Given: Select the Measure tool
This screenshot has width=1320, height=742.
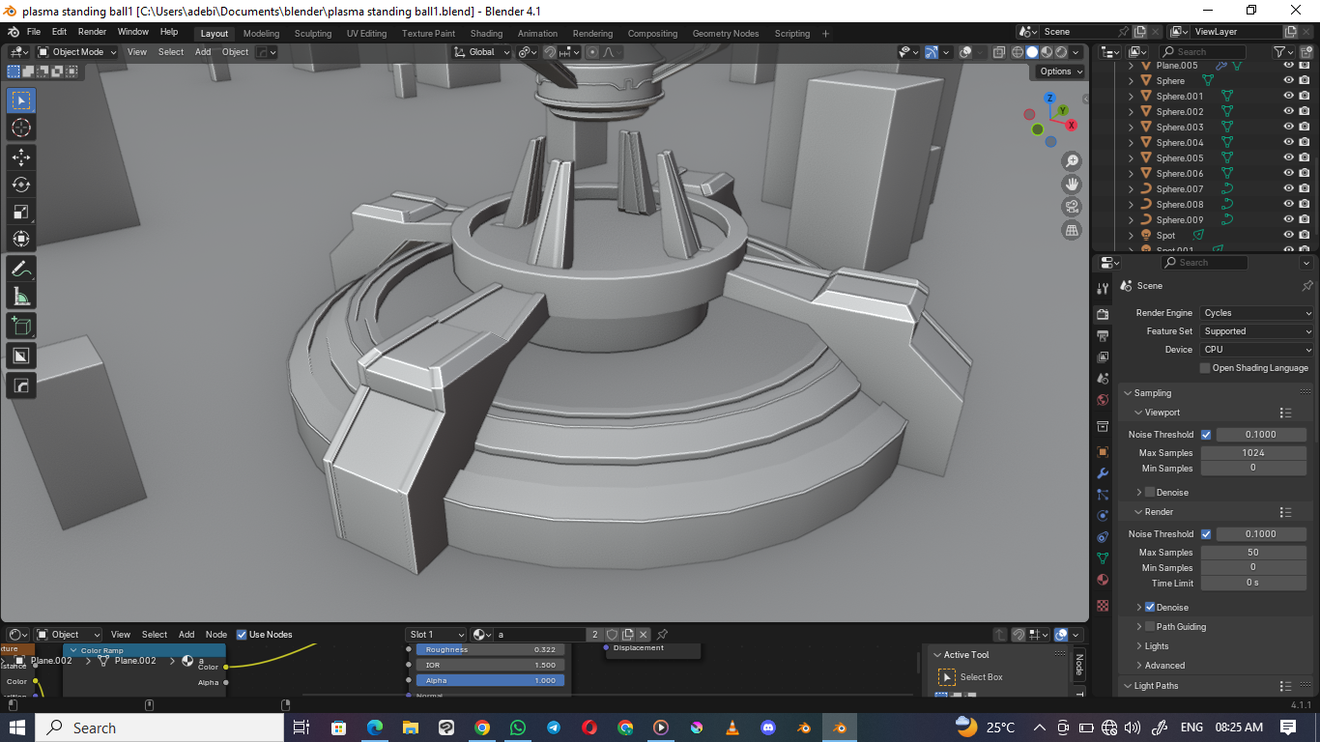Looking at the screenshot, I should [21, 296].
